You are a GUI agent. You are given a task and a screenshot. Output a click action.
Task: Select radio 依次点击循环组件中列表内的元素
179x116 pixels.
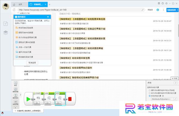[150, 93]
